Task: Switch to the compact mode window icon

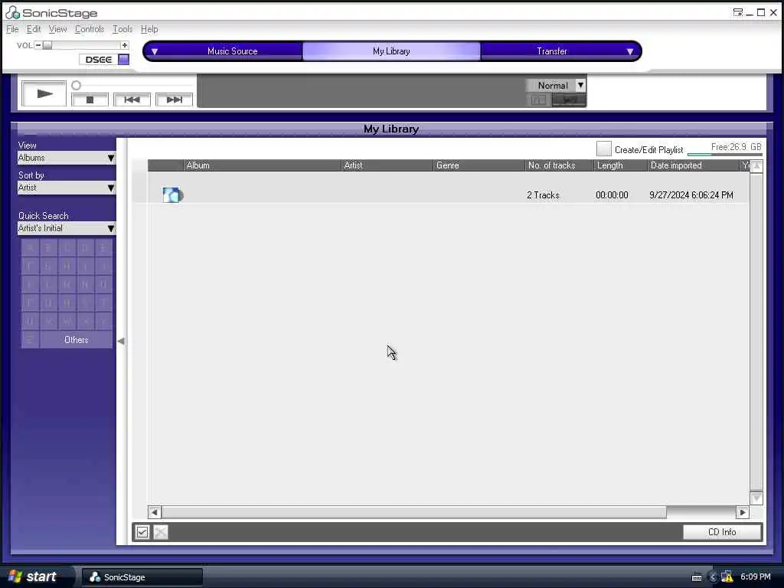Action: click(738, 12)
